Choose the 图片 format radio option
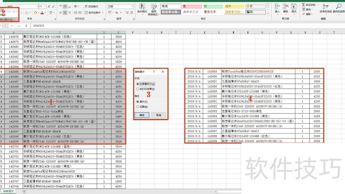 pyautogui.click(x=137, y=101)
